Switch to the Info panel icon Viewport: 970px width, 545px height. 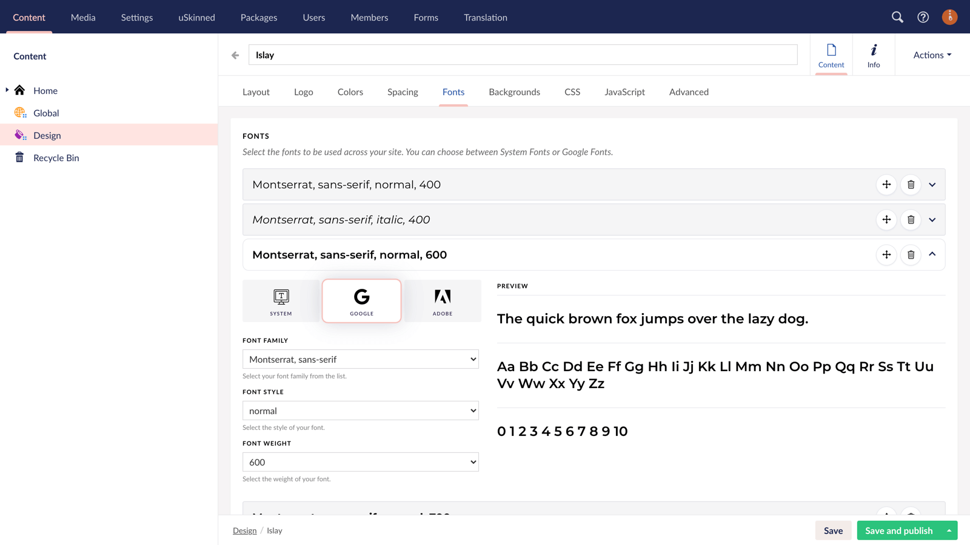pyautogui.click(x=873, y=54)
